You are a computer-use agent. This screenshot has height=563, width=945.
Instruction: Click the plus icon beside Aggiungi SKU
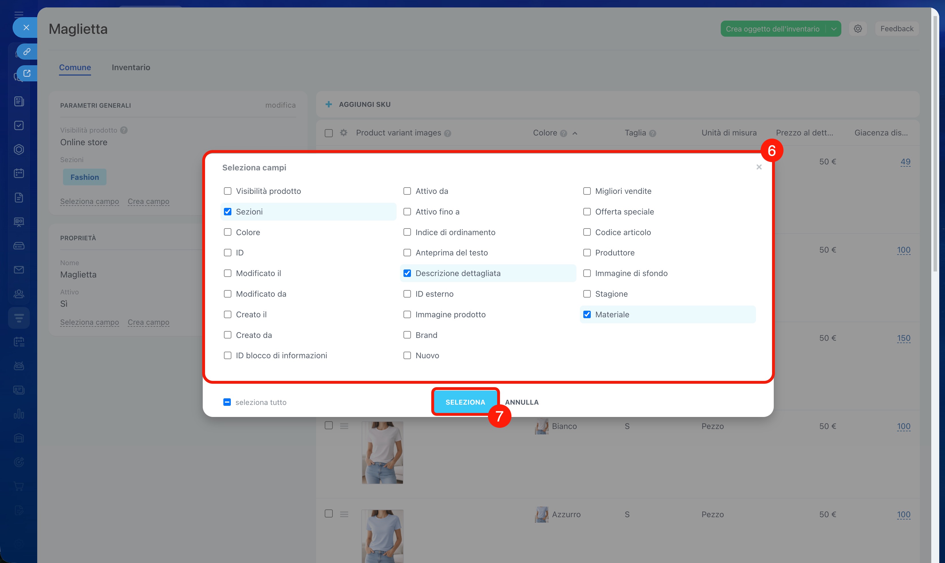[329, 104]
